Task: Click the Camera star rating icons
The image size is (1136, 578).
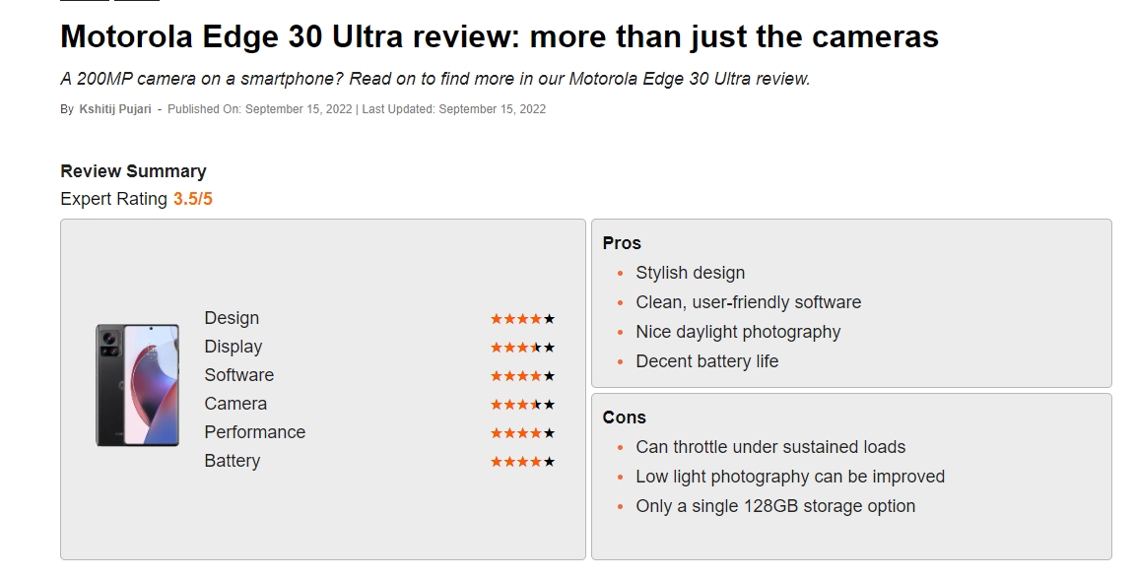Action: pyautogui.click(x=522, y=405)
